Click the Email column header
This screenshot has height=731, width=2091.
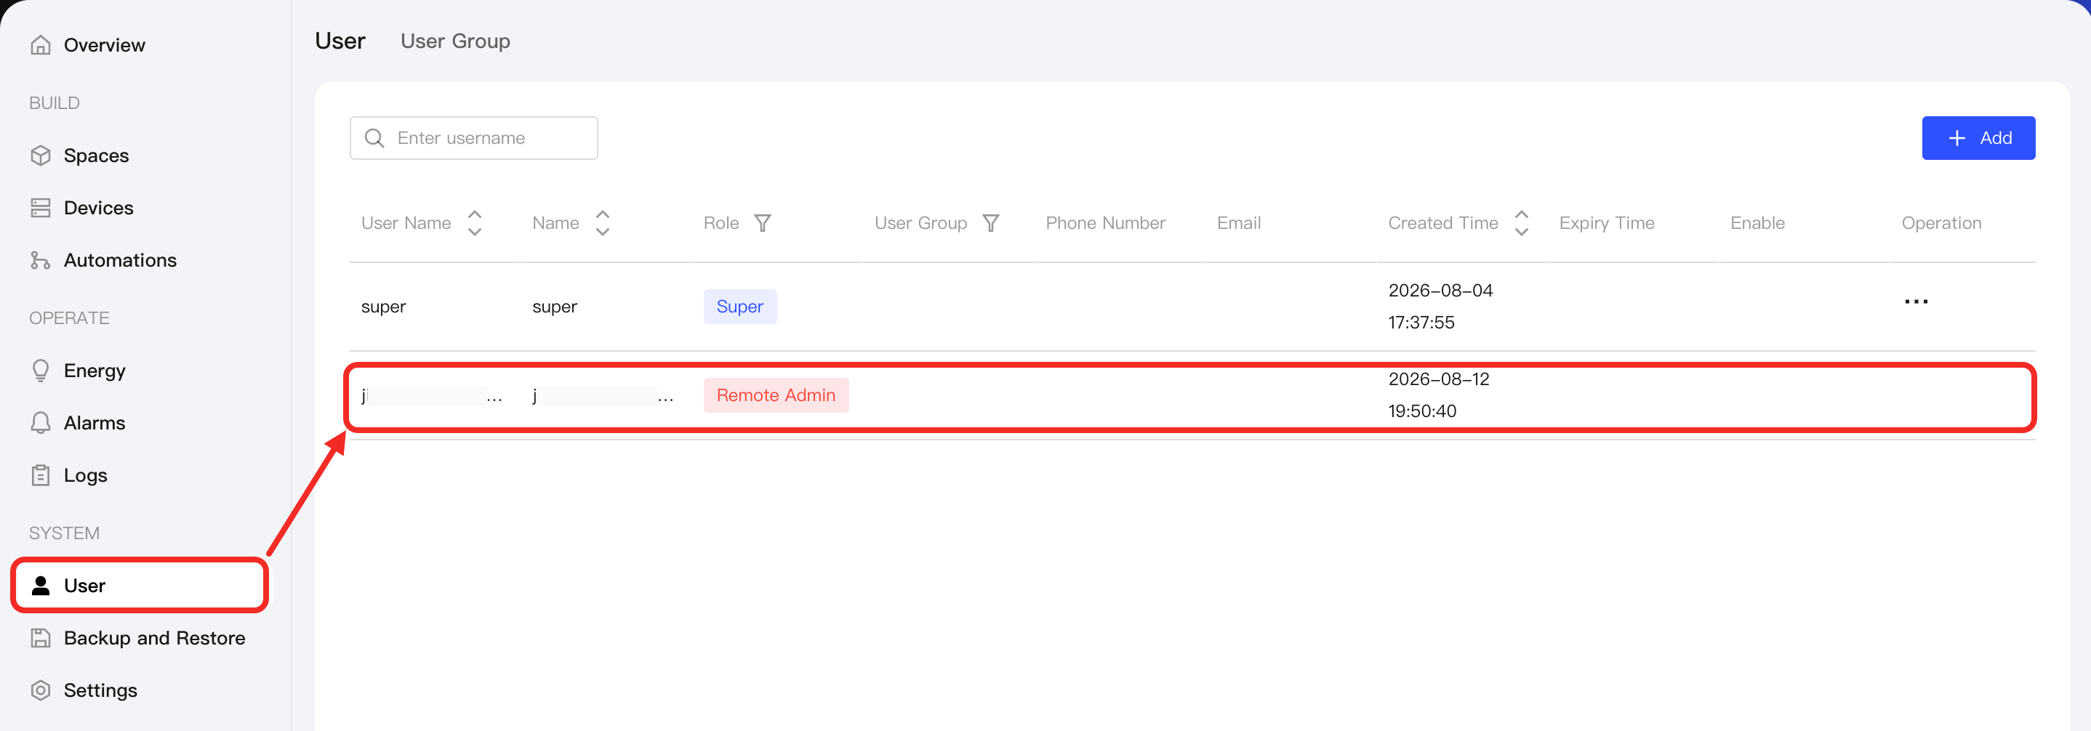tap(1239, 223)
